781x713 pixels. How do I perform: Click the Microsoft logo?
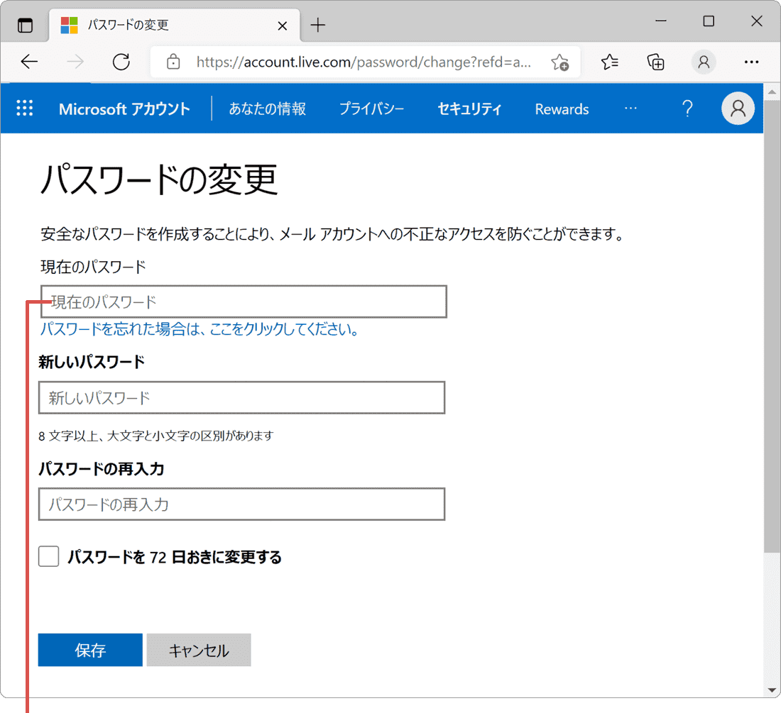tap(69, 26)
